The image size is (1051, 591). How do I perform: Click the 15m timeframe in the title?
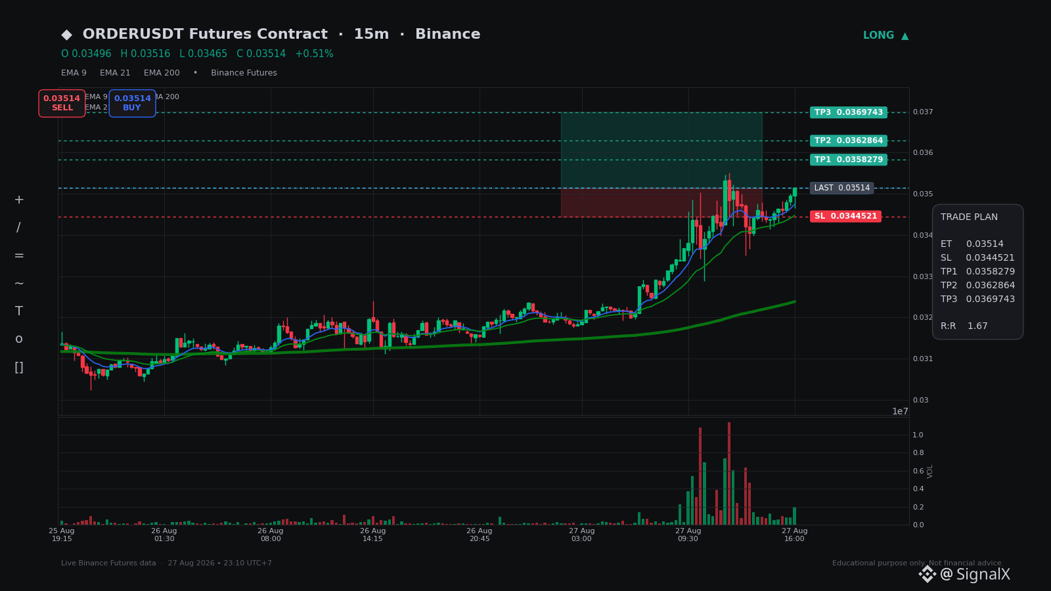[371, 34]
